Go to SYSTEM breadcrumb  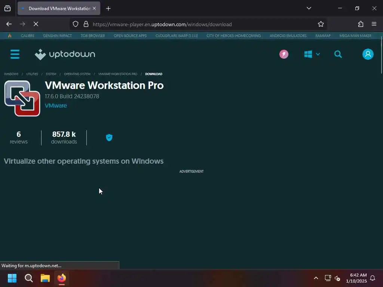click(51, 74)
